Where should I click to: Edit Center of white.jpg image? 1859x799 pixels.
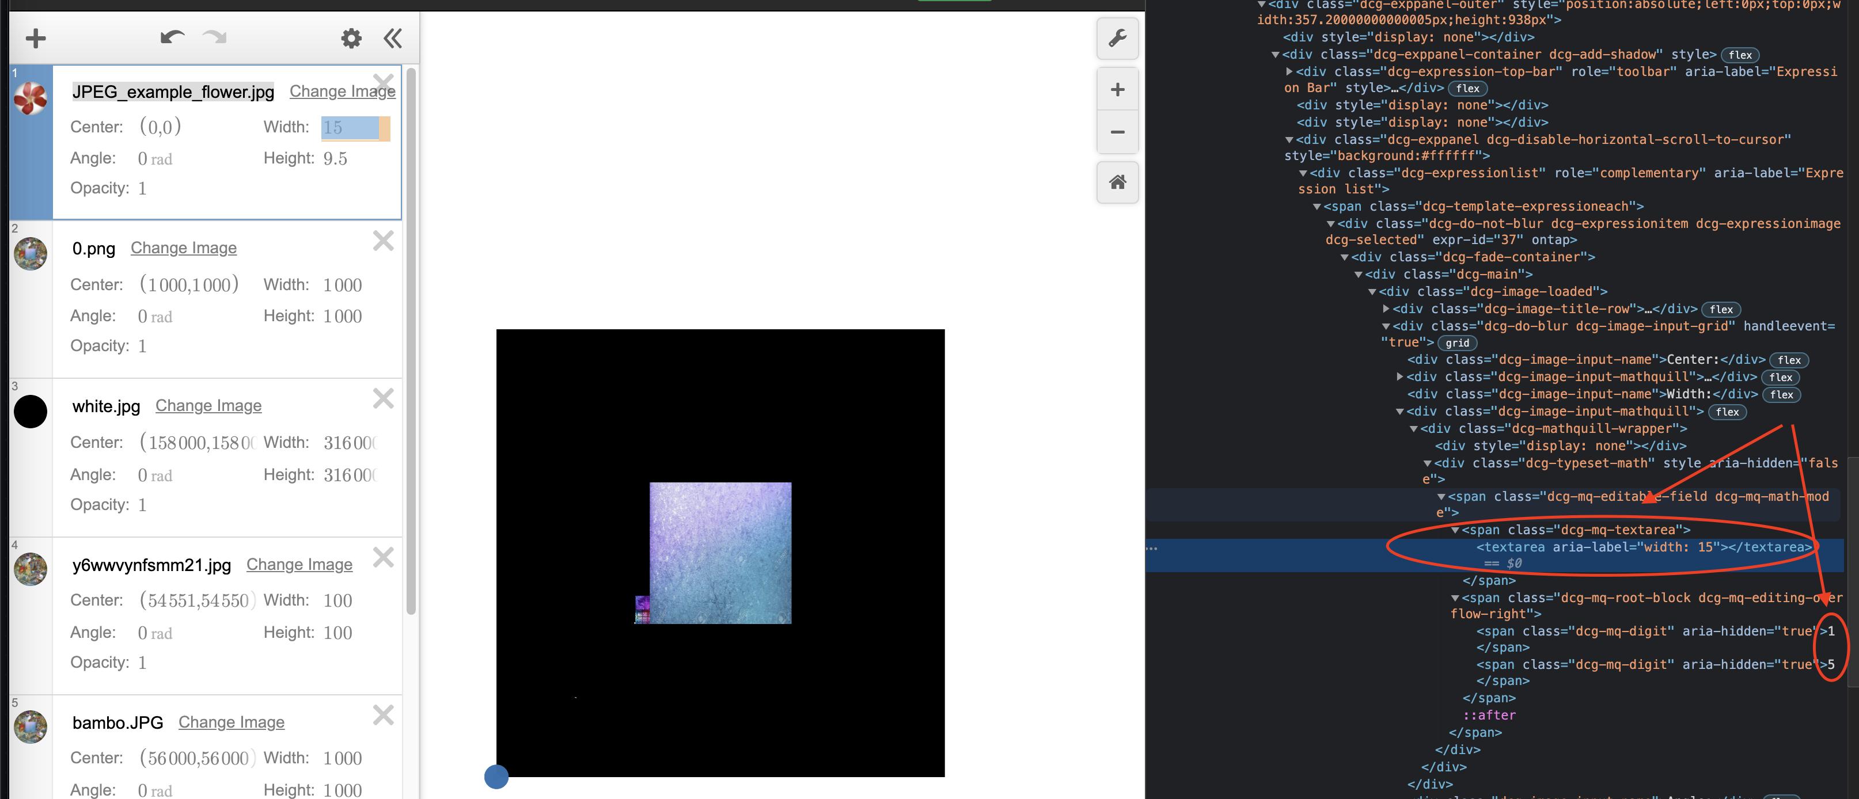point(197,443)
